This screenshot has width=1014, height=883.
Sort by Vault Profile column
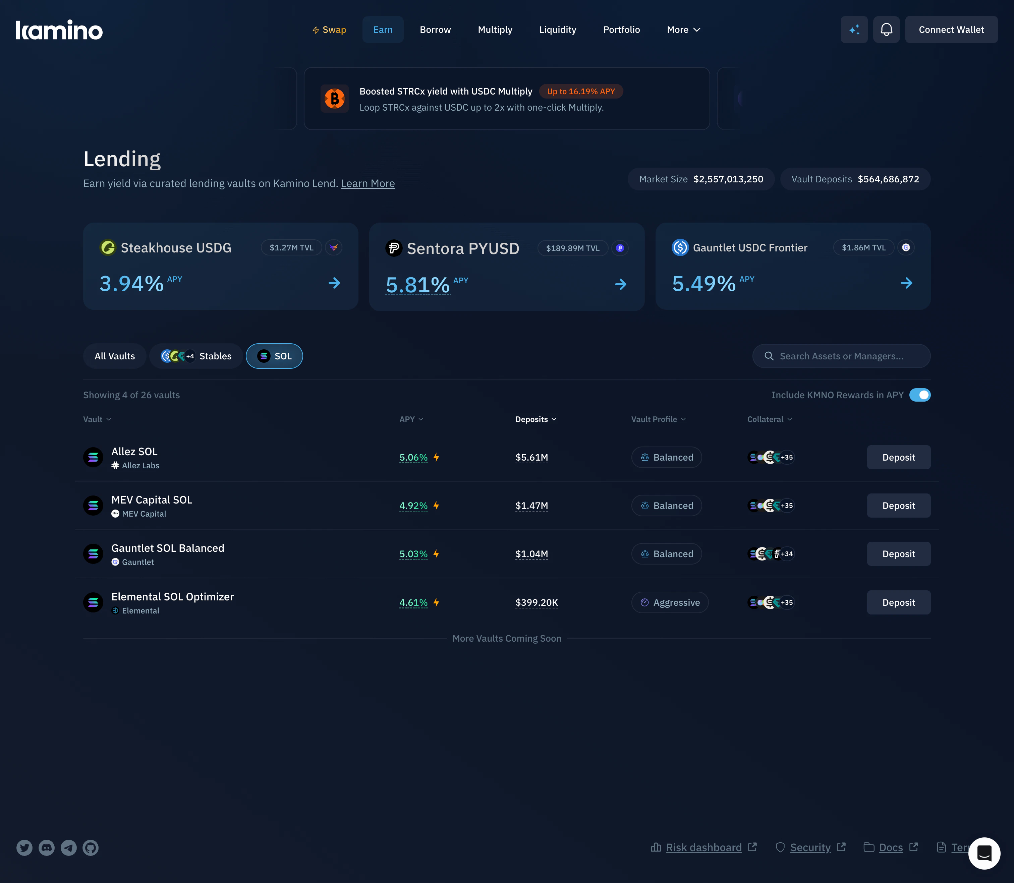pyautogui.click(x=659, y=419)
